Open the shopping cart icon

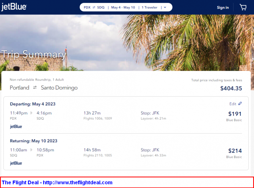click(x=243, y=7)
